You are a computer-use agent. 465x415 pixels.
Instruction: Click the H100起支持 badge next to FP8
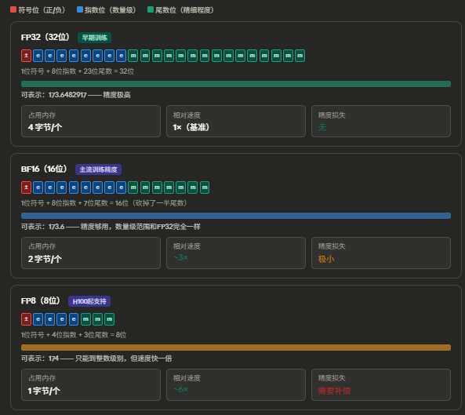pyautogui.click(x=89, y=301)
